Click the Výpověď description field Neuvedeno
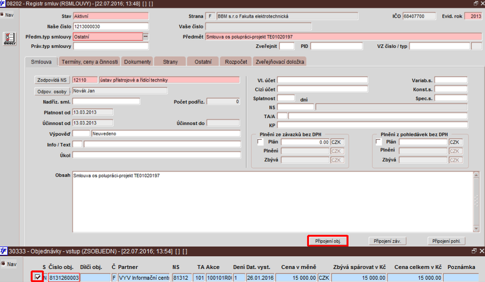 tap(166, 133)
